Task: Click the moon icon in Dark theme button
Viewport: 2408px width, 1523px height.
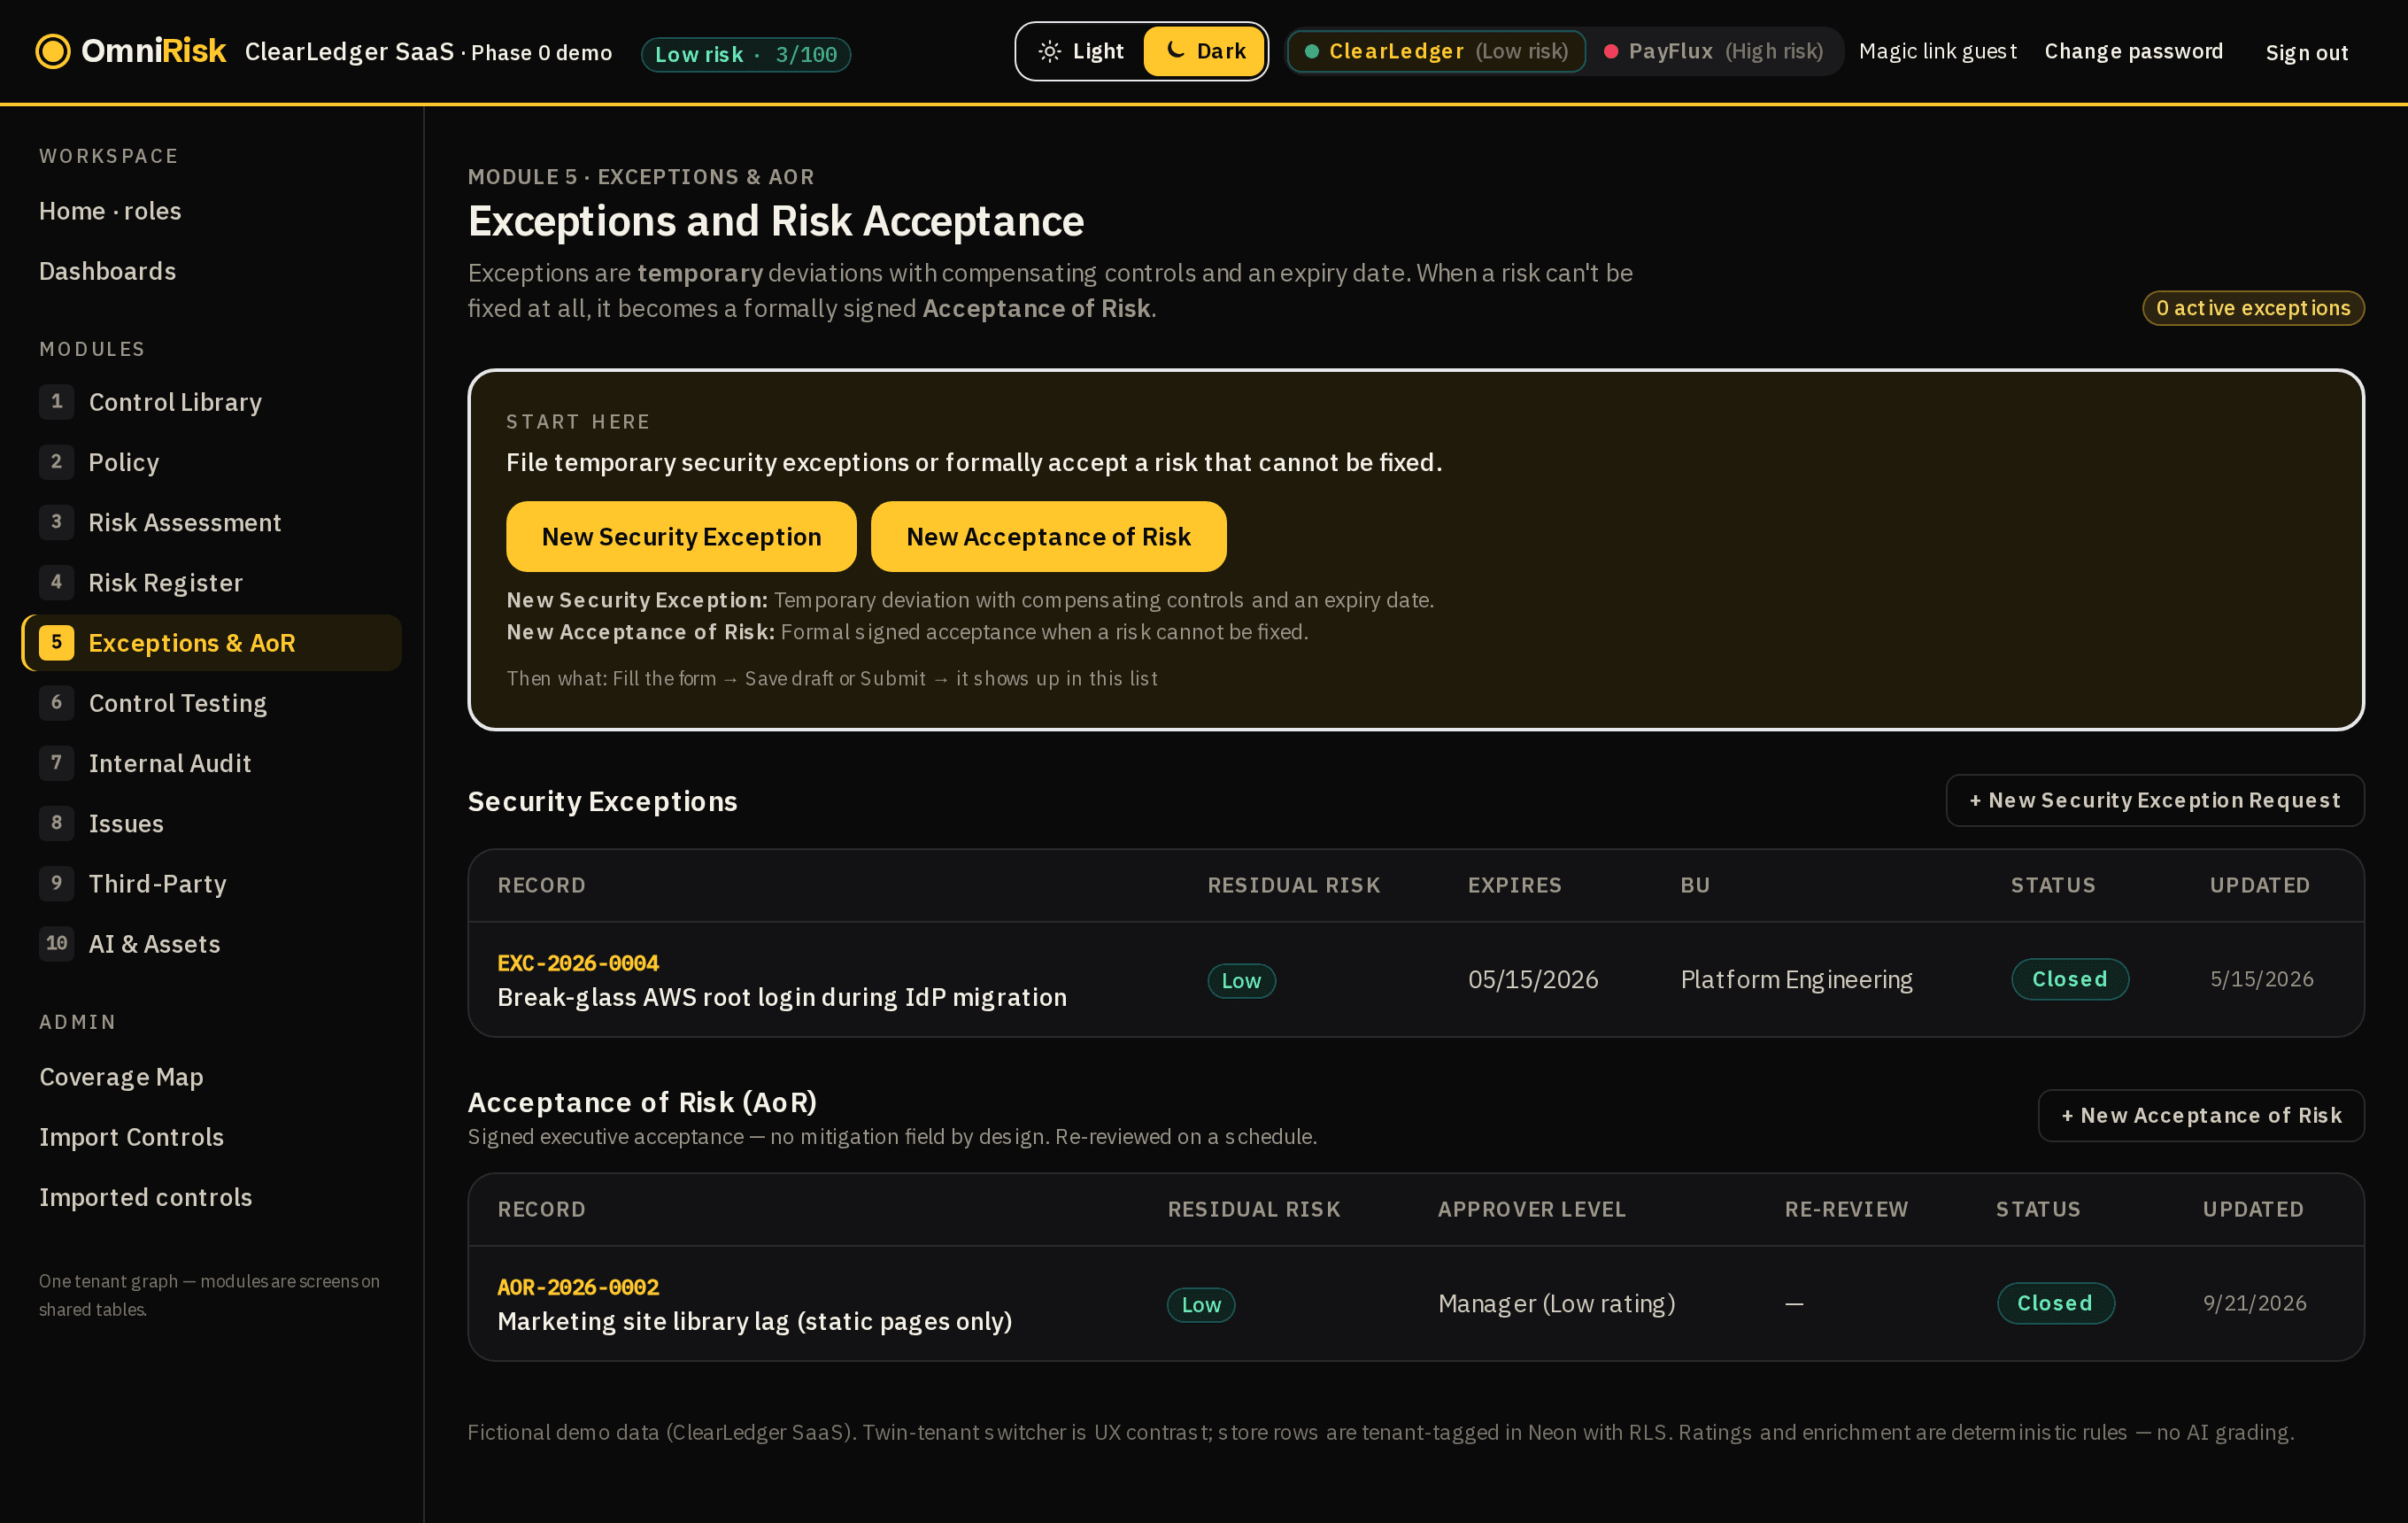Action: coord(1175,50)
